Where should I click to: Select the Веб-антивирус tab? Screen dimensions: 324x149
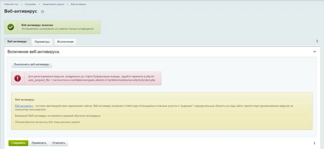[x=17, y=42]
